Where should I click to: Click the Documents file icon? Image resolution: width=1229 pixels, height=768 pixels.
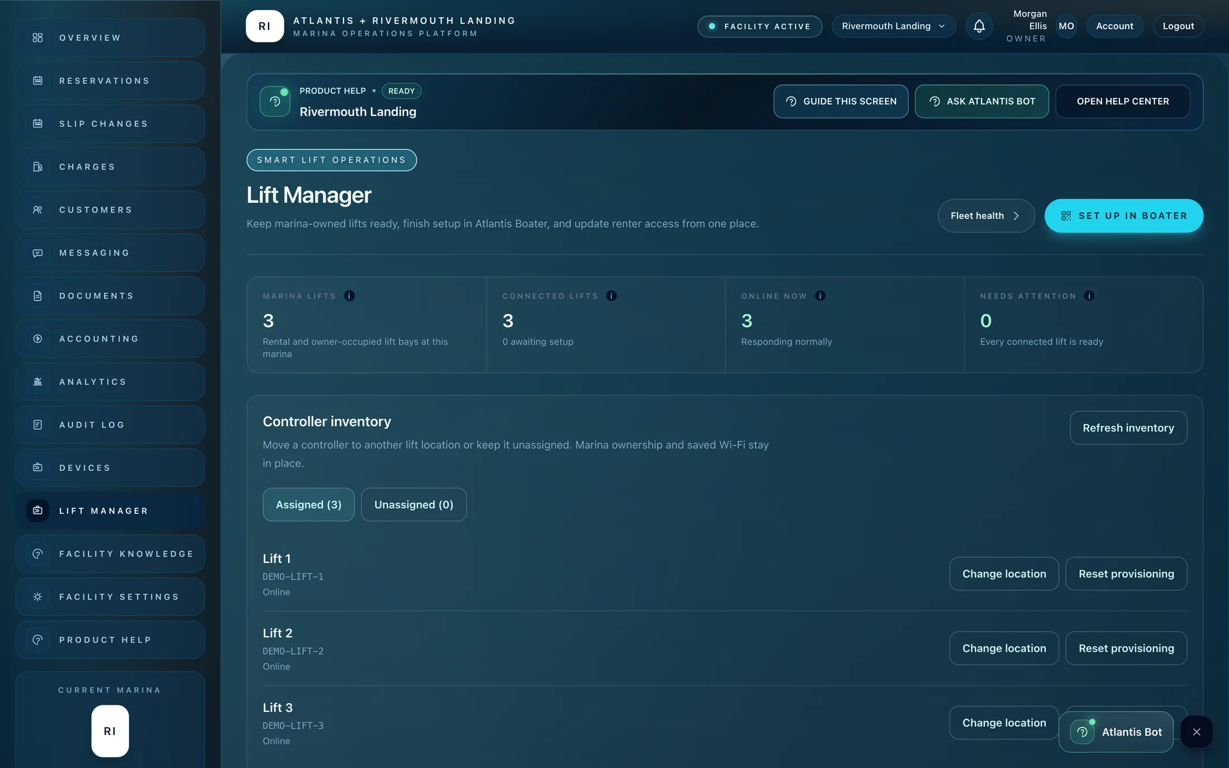37,295
